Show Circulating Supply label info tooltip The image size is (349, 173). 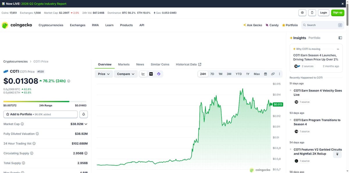point(32,153)
